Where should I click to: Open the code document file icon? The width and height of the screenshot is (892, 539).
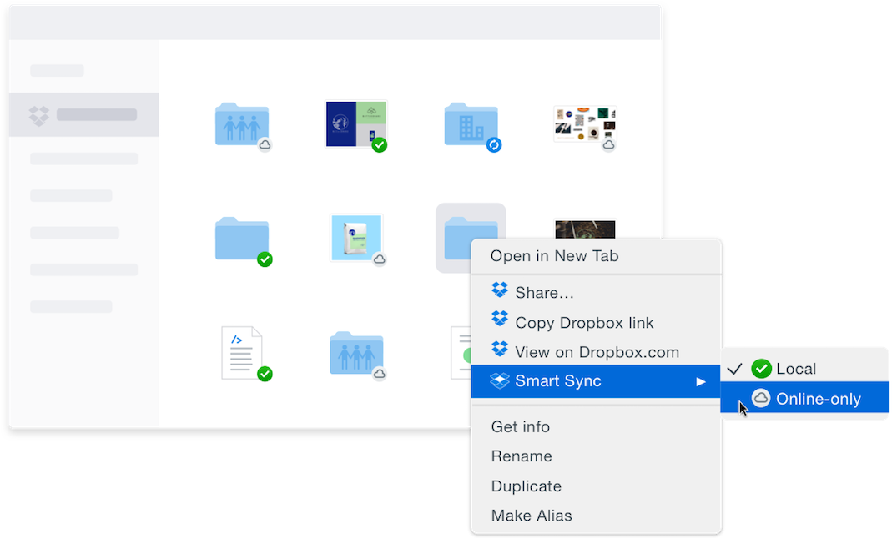pyautogui.click(x=241, y=352)
